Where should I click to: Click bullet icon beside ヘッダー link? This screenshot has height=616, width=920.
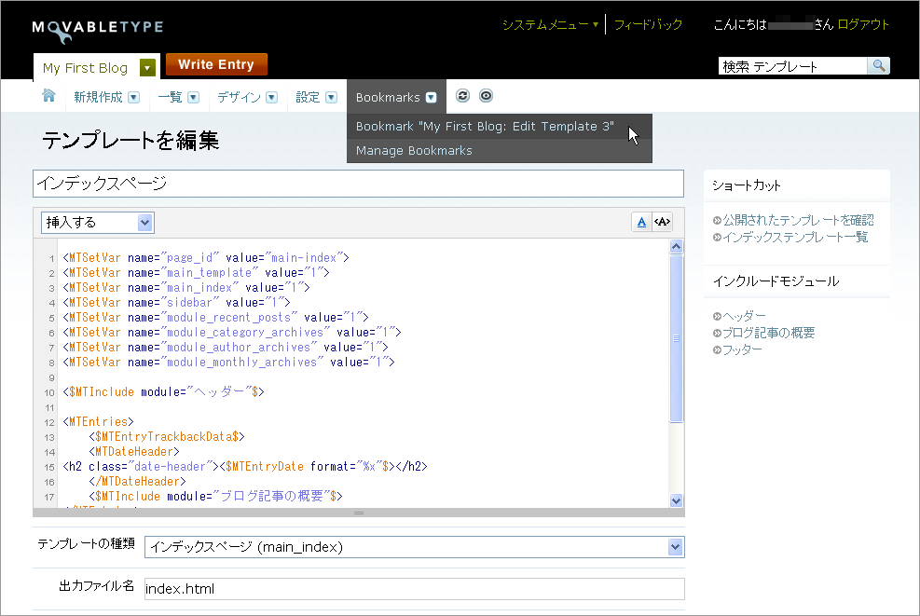point(717,317)
